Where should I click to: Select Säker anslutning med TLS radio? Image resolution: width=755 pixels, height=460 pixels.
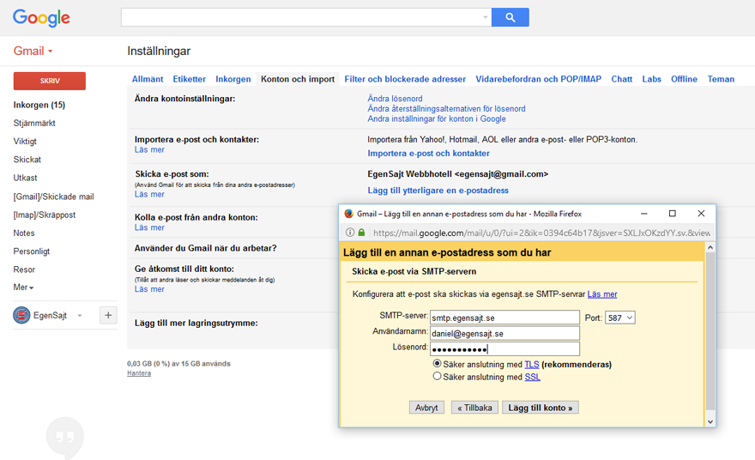pyautogui.click(x=437, y=364)
